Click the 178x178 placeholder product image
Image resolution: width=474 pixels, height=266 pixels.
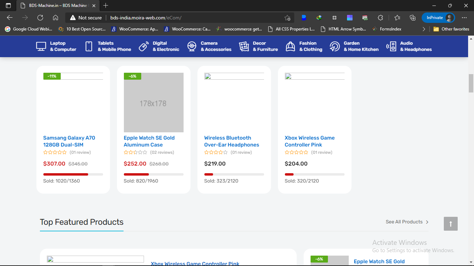point(154,103)
